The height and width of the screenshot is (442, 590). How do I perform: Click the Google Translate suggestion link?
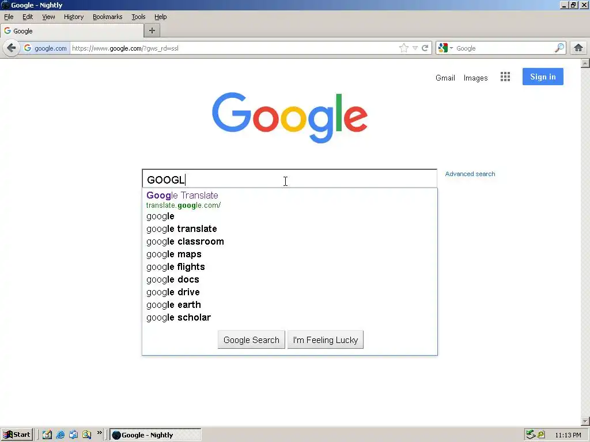click(x=182, y=196)
